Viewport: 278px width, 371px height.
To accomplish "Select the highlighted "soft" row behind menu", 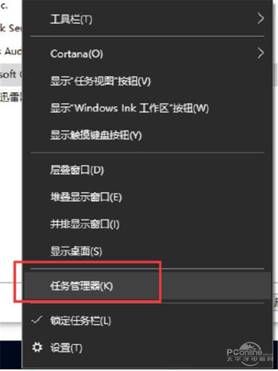I will click(x=11, y=75).
